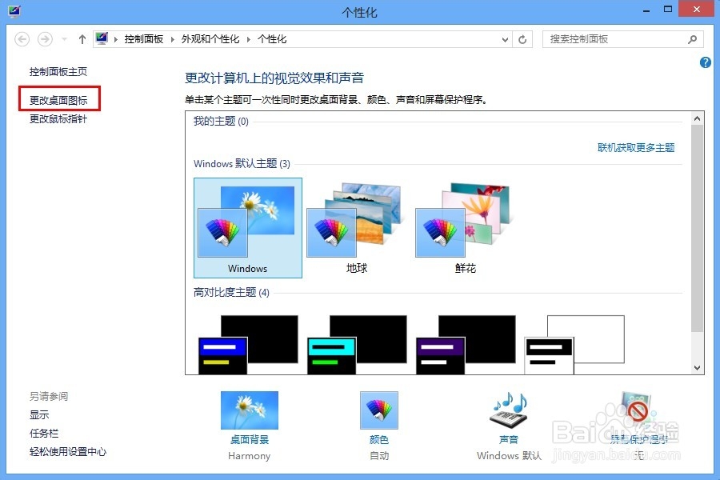Click the Windows 默认主题 (3) group header
This screenshot has height=480, width=720.
(242, 163)
